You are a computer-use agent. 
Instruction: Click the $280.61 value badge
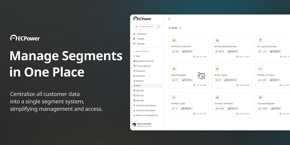[187, 108]
